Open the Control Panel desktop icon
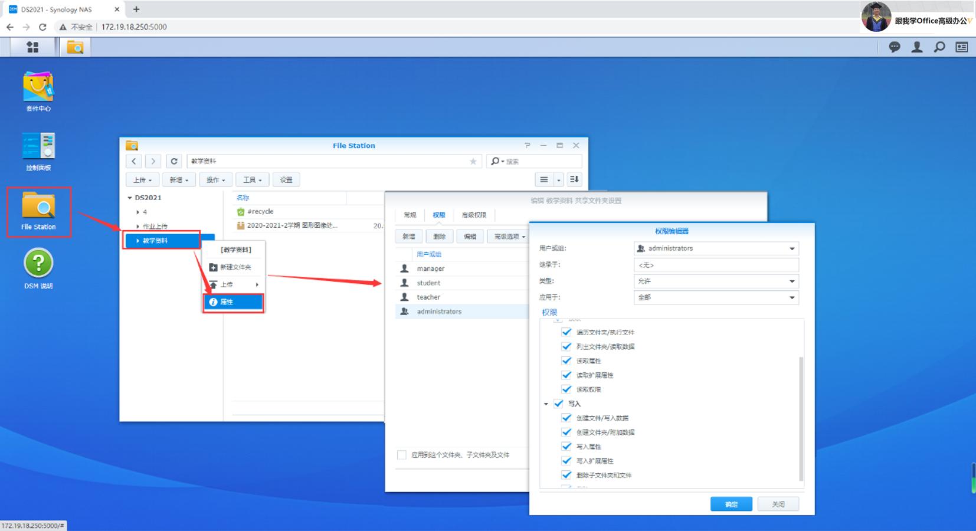Viewport: 976px width, 531px height. click(x=38, y=147)
